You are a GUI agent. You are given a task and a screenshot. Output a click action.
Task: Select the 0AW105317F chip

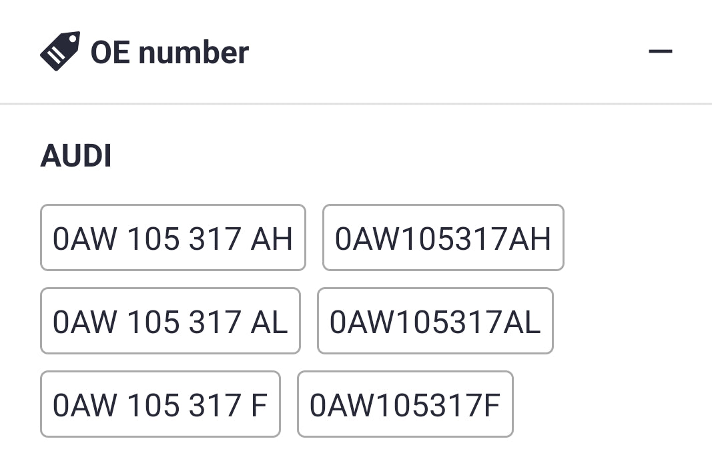coord(405,404)
